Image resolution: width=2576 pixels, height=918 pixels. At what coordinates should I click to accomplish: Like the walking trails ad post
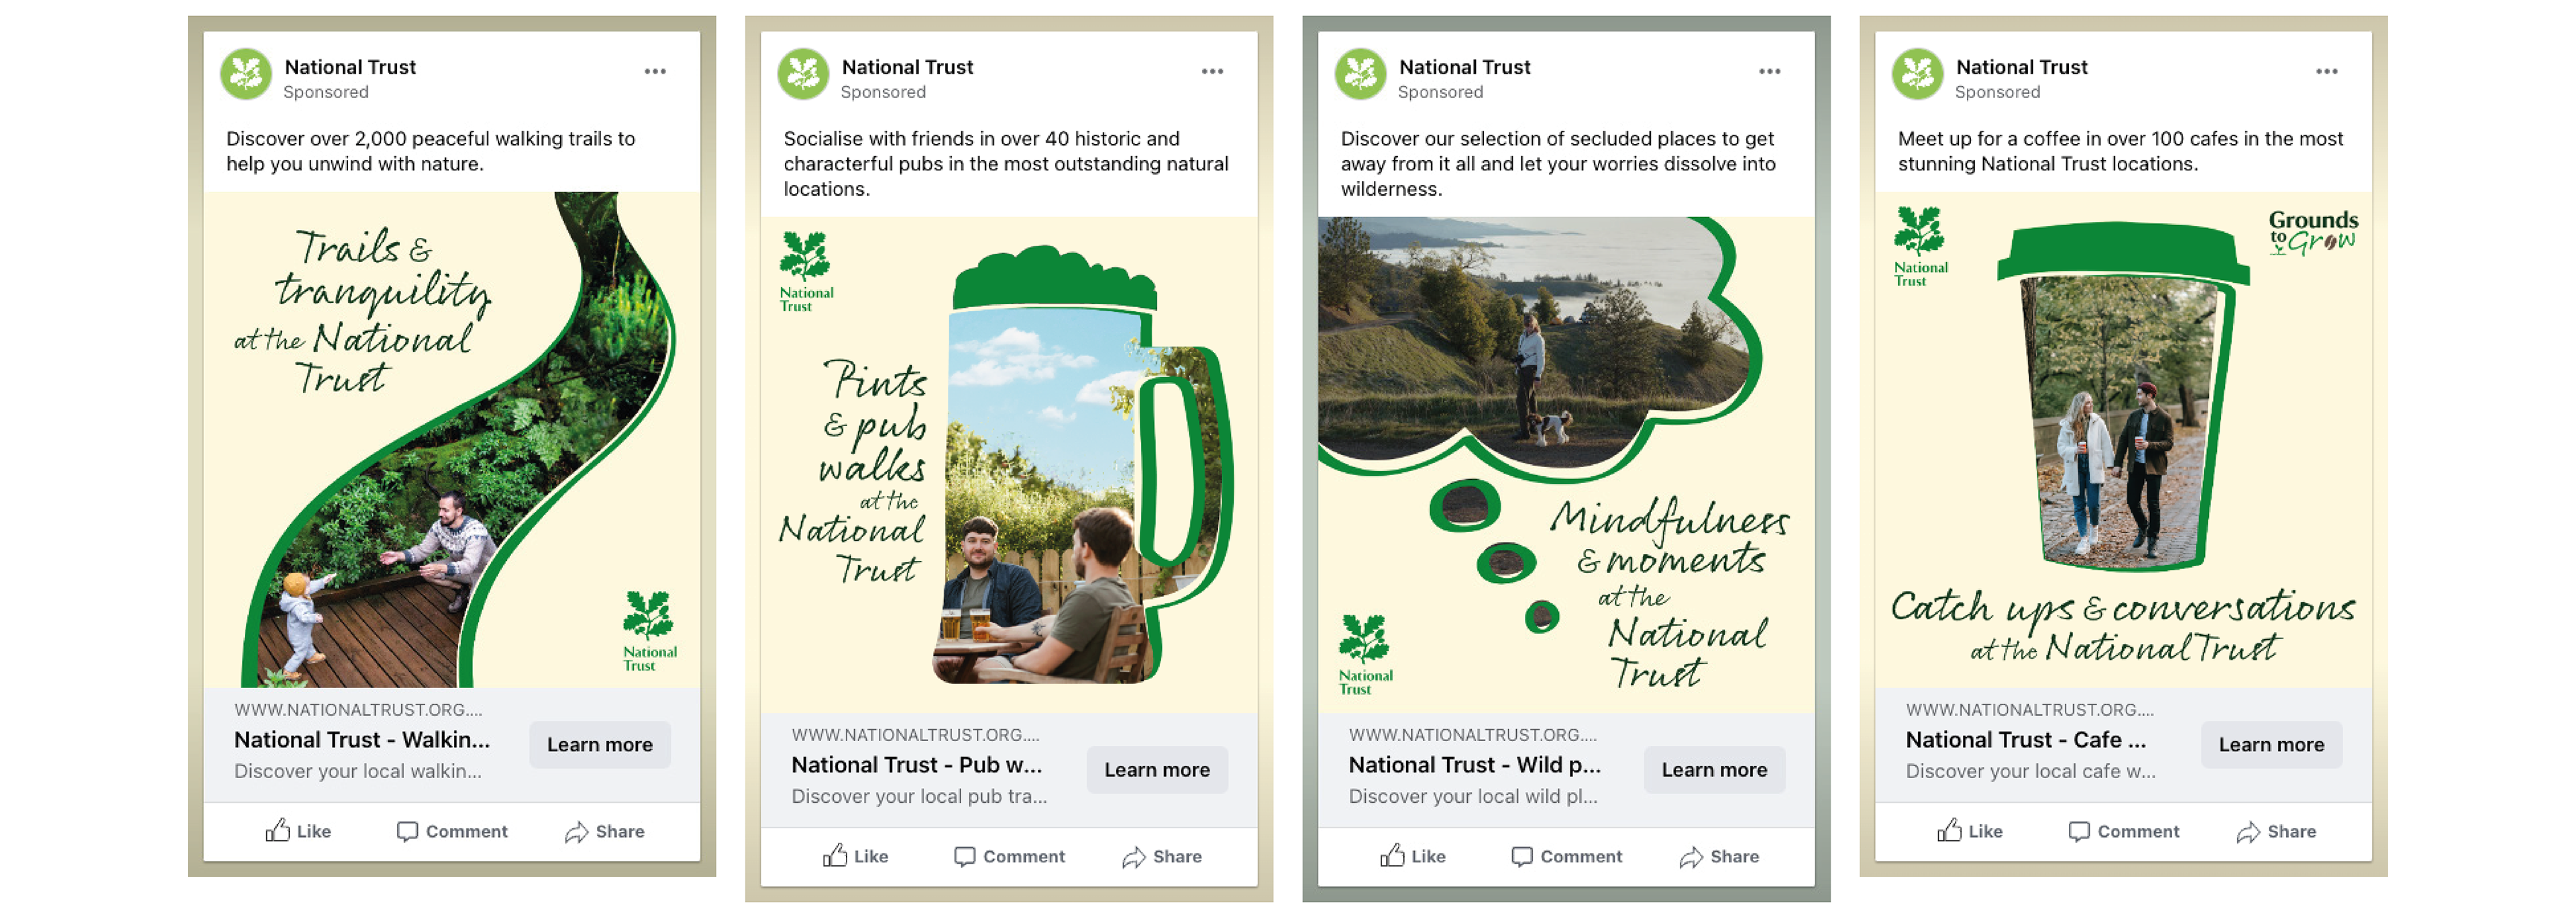298,831
